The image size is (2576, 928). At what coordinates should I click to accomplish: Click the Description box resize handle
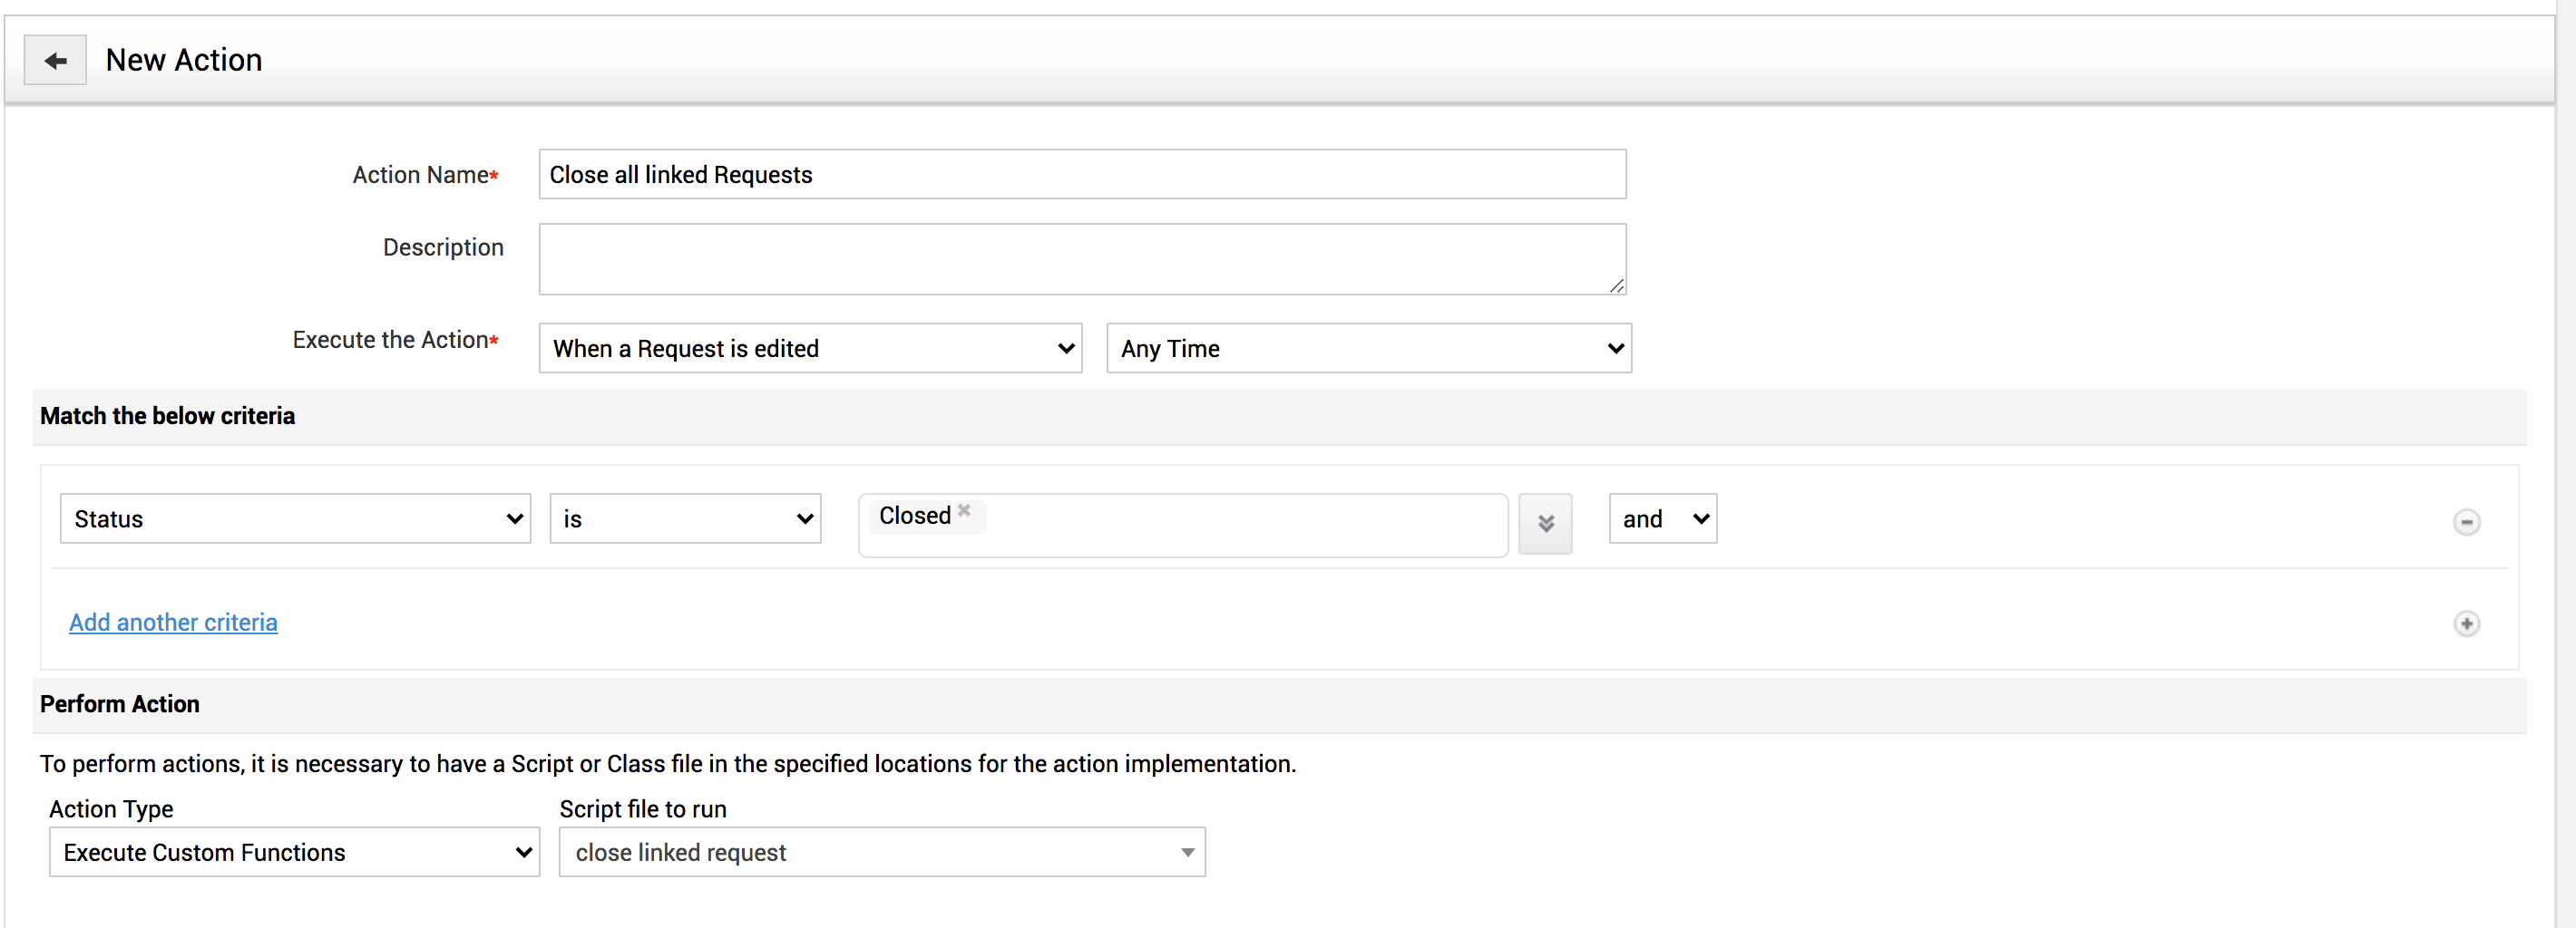click(1616, 285)
